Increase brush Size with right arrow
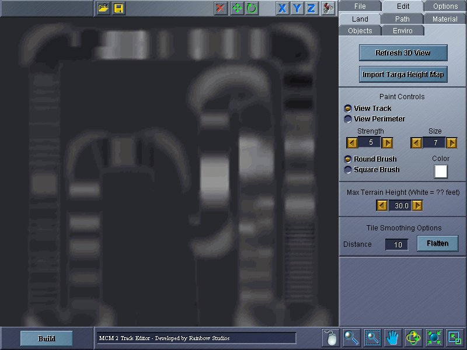The width and height of the screenshot is (467, 350). tap(451, 143)
